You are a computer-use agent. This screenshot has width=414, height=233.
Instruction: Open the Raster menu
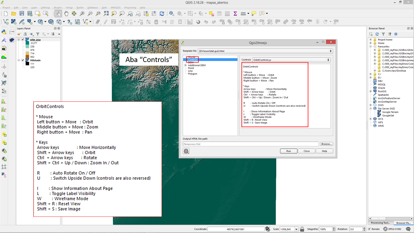point(80,8)
